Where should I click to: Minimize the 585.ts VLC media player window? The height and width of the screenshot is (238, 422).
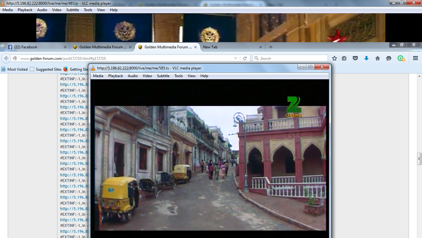[302, 67]
